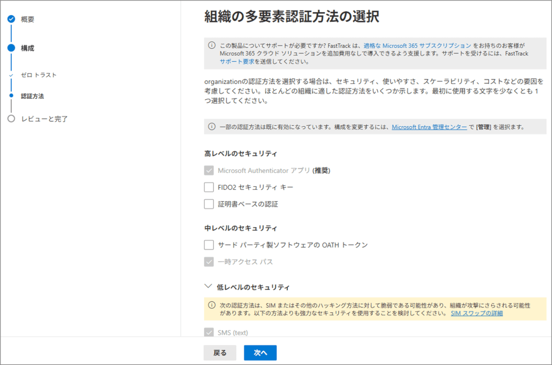
Task: Click the 次へ button
Action: 260,353
